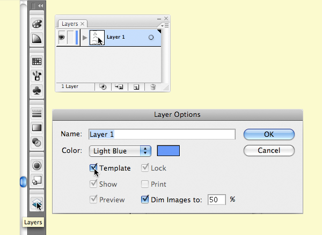Delete selection with the trash icon
The height and width of the screenshot is (235, 322).
pyautogui.click(x=153, y=86)
